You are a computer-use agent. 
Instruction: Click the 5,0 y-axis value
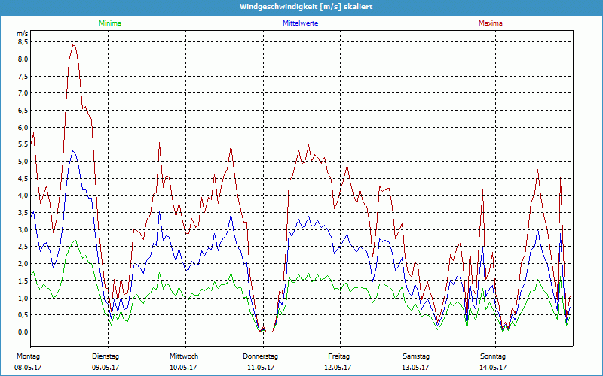point(23,161)
